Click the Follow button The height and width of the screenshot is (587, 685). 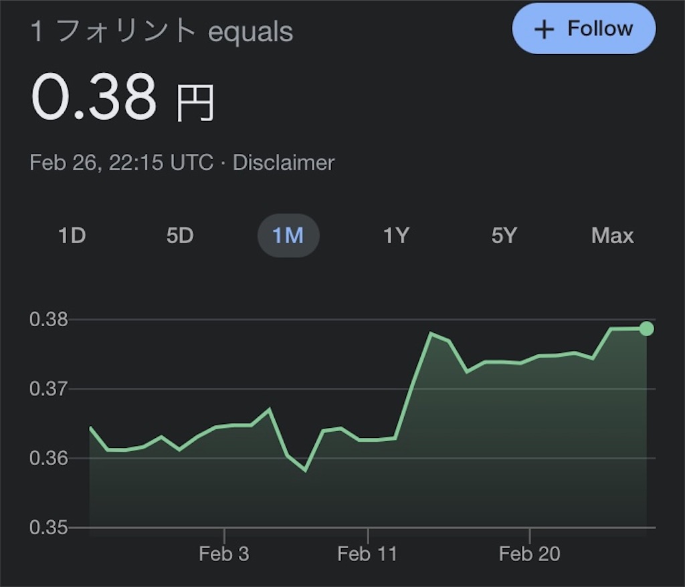click(583, 29)
